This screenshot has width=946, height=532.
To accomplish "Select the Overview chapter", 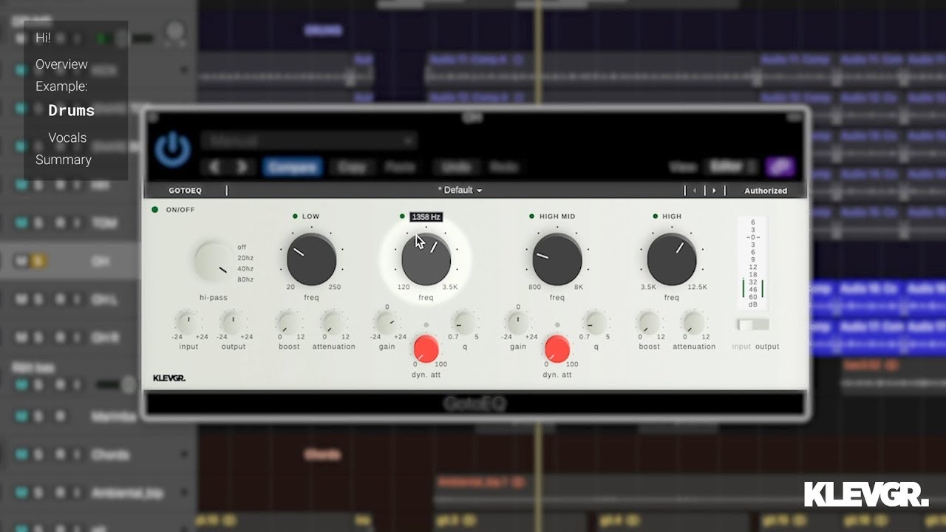I will pyautogui.click(x=61, y=64).
